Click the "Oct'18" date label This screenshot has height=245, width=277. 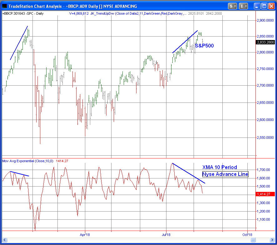tap(247, 235)
